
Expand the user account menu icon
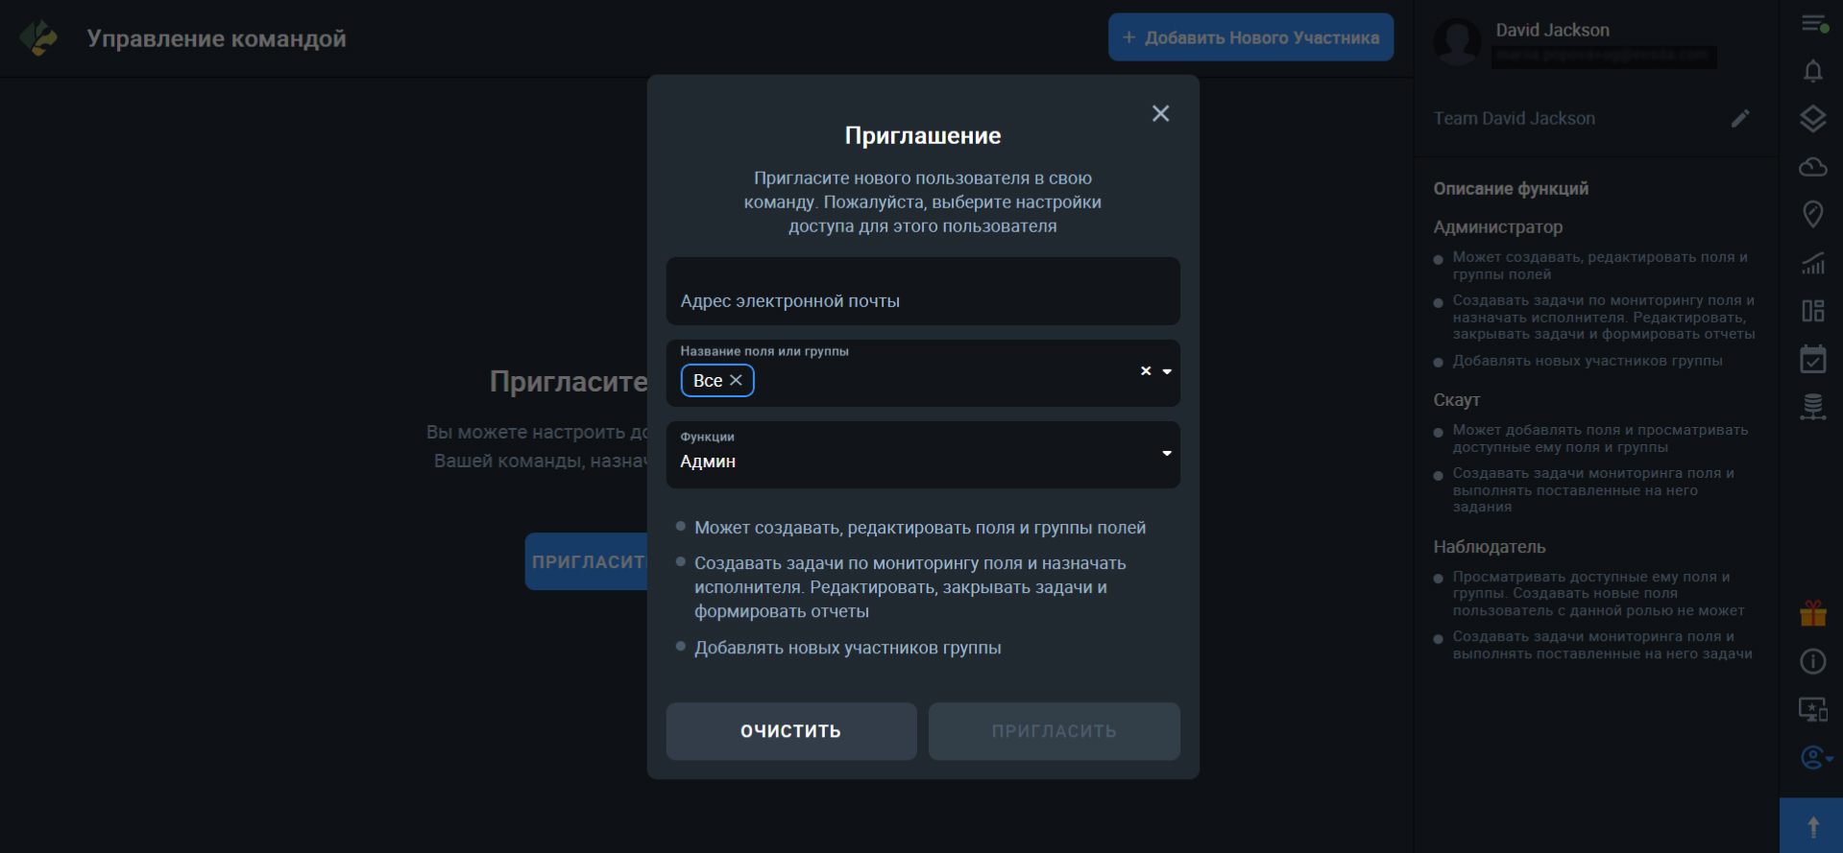pyautogui.click(x=1814, y=758)
